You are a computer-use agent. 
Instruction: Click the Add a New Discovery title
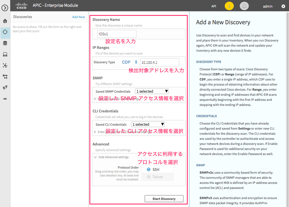pos(223,22)
